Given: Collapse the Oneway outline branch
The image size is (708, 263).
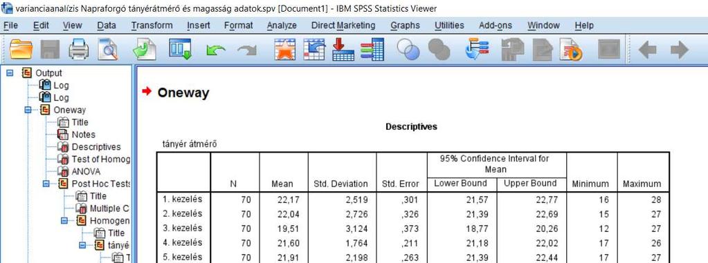Looking at the screenshot, I should click(x=28, y=110).
